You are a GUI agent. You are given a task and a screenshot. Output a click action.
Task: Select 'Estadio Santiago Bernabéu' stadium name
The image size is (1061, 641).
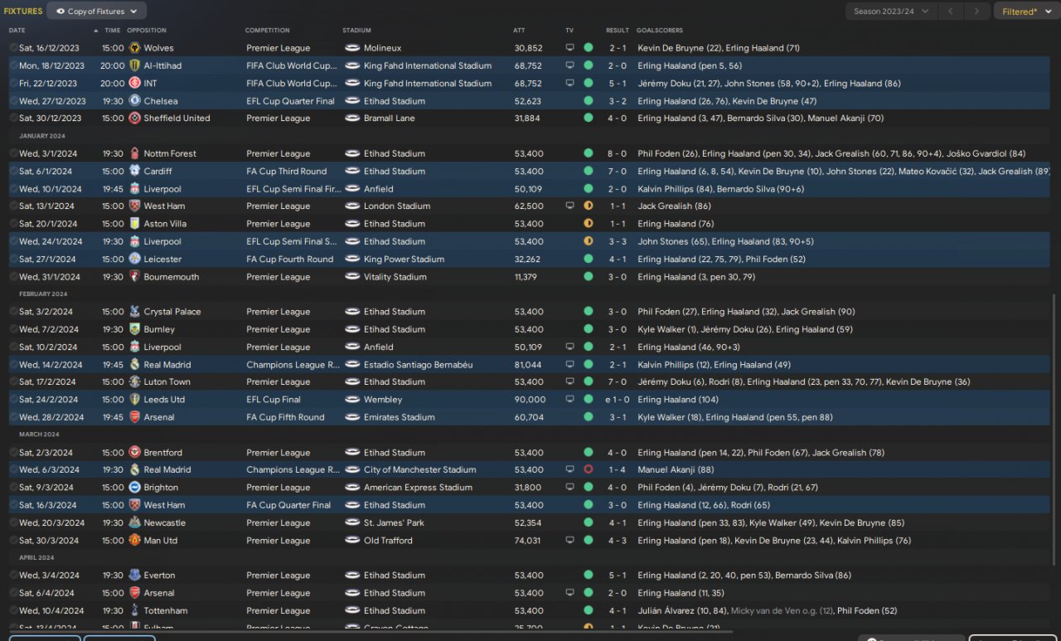click(418, 365)
